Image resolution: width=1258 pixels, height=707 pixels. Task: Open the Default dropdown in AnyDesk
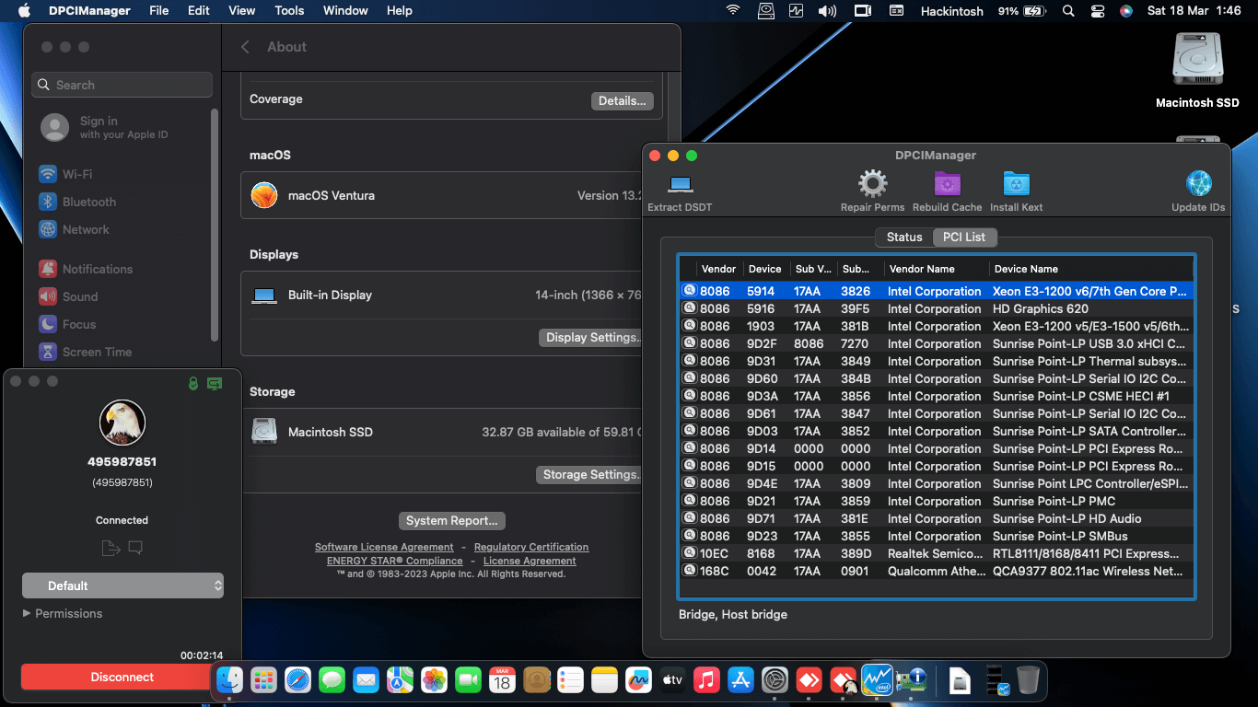pos(122,585)
